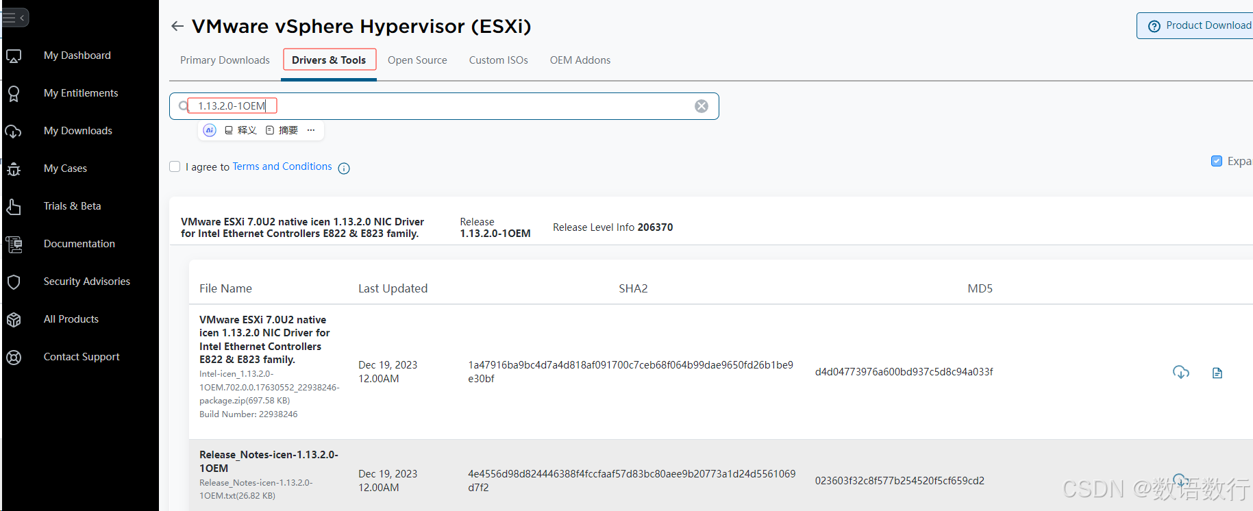
Task: Click MD5 value 023603f32c8f577b254520f5cf659cd2
Action: [x=900, y=481]
